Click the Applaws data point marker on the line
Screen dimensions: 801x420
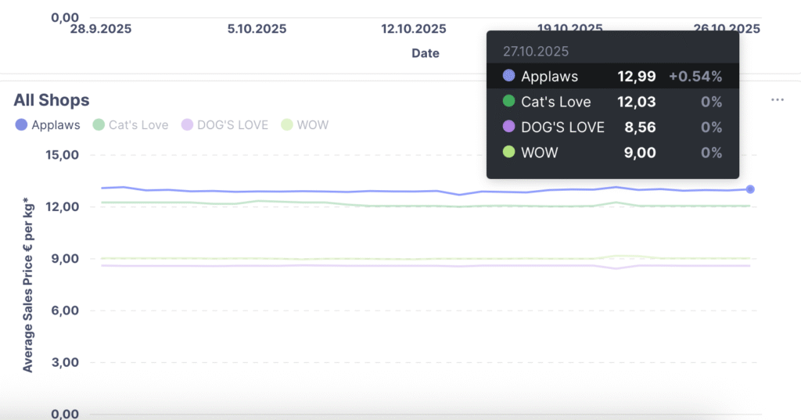(x=750, y=189)
